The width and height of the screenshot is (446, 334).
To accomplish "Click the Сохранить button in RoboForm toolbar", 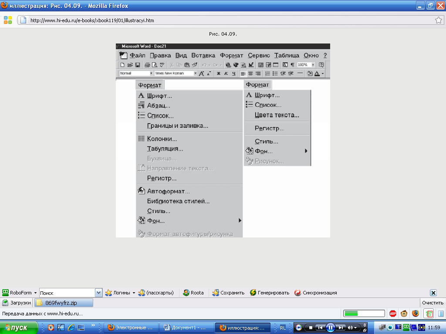I will coord(228,293).
